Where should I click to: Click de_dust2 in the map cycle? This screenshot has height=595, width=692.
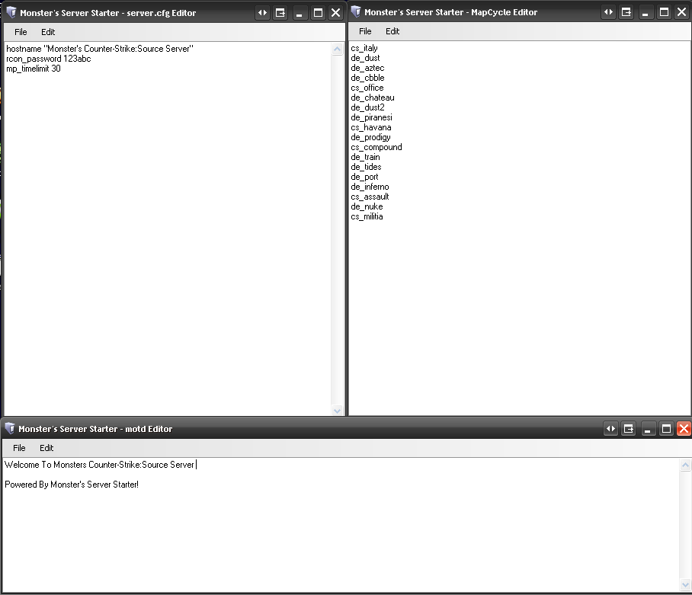tap(367, 107)
